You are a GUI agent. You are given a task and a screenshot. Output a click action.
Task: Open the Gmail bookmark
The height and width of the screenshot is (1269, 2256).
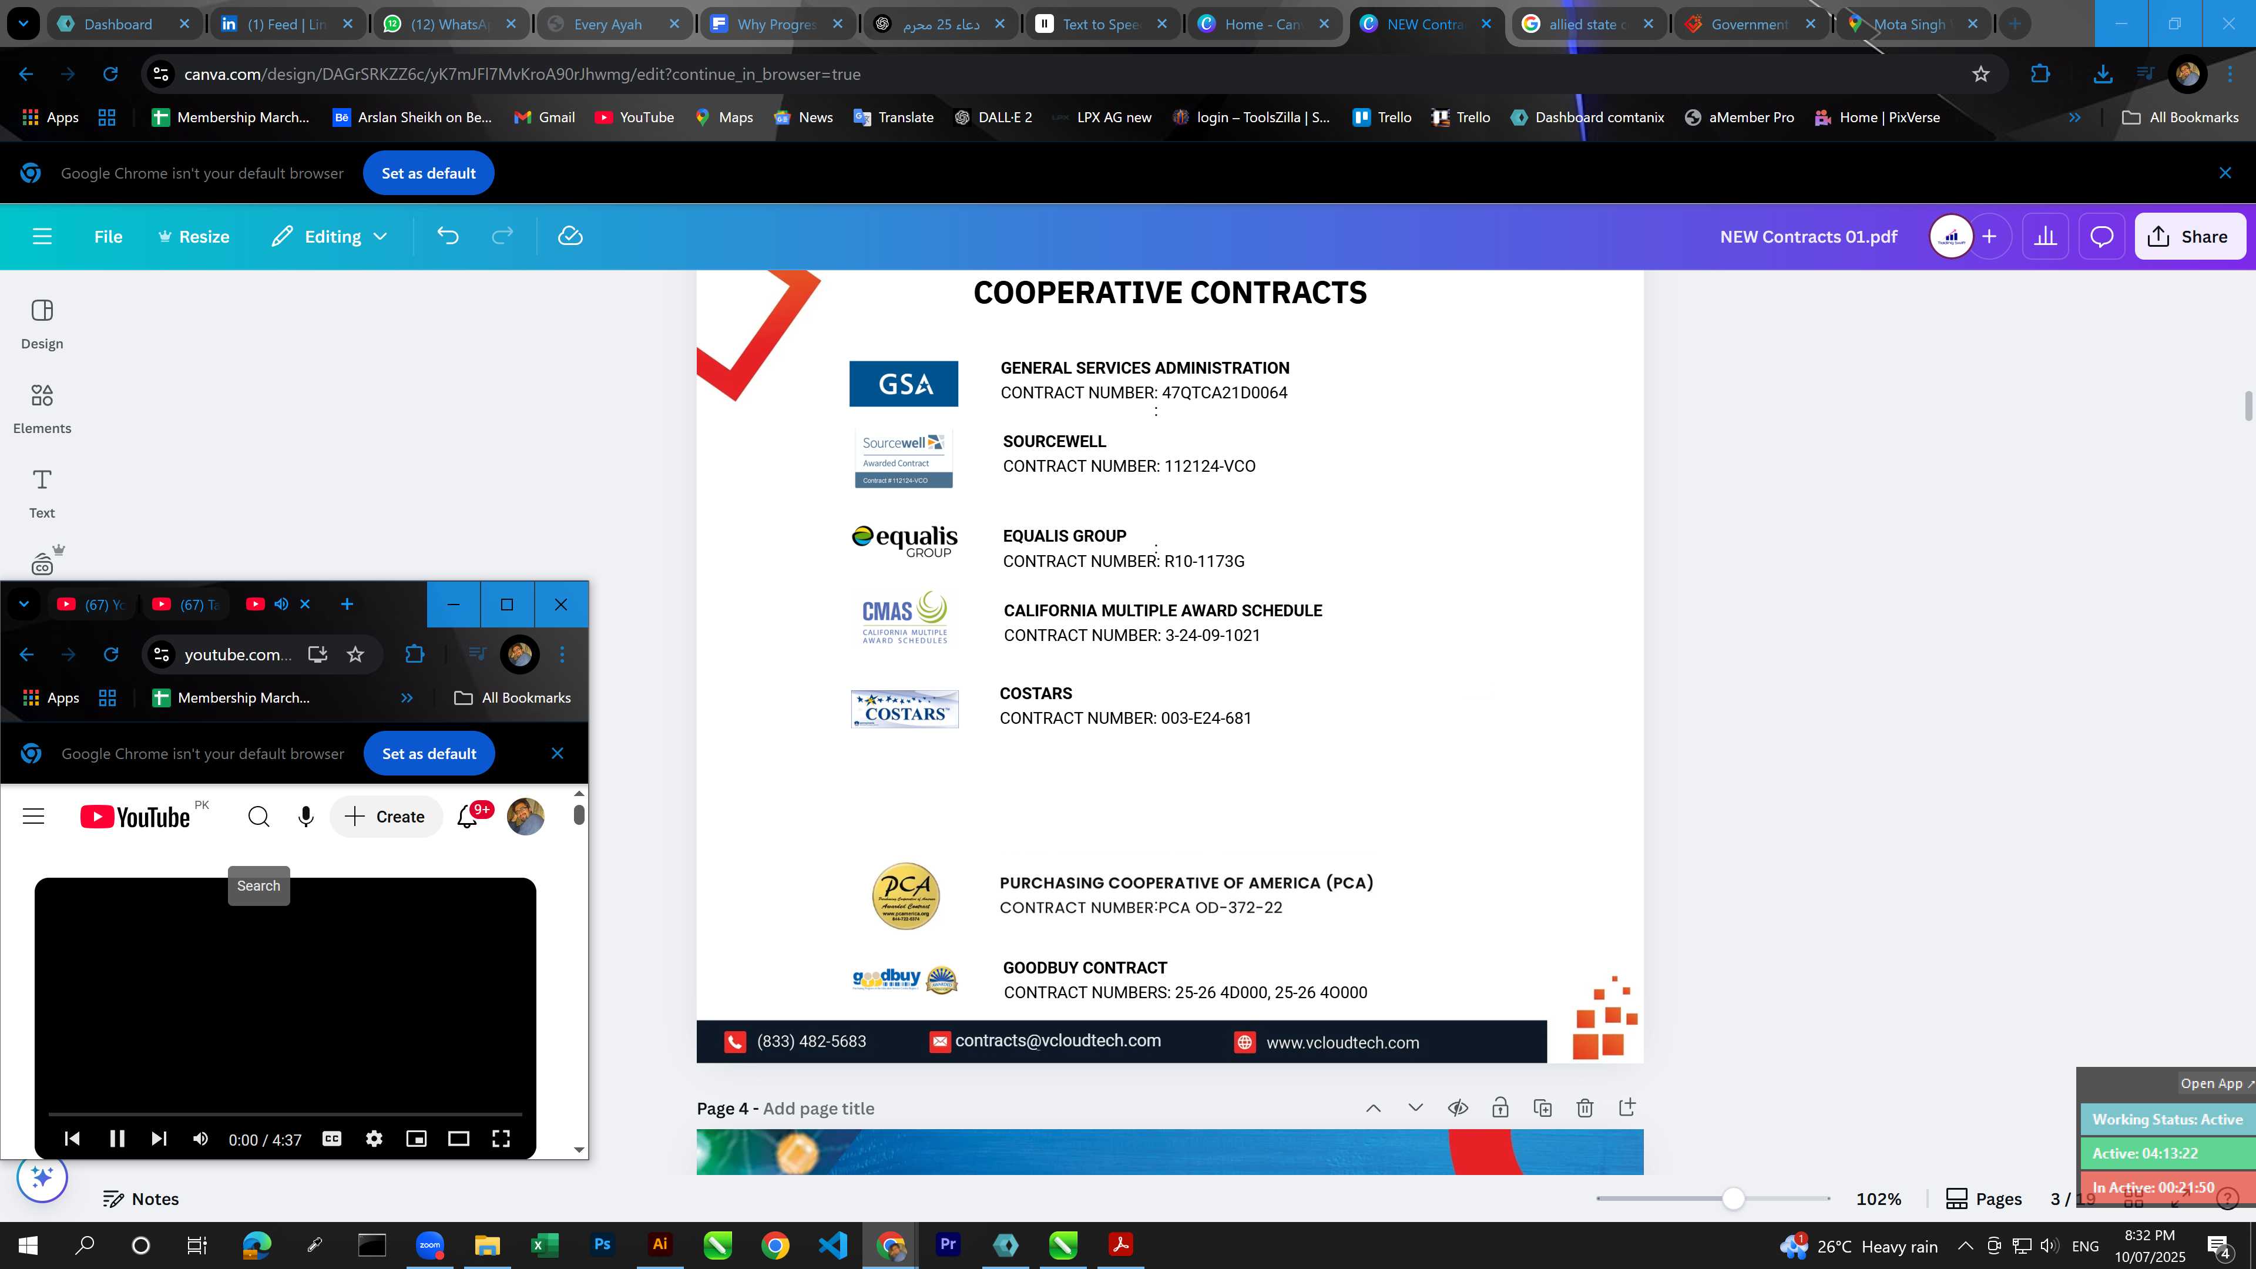click(x=545, y=117)
